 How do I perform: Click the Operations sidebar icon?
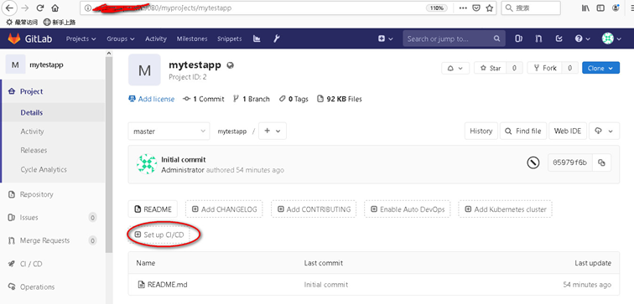12,287
